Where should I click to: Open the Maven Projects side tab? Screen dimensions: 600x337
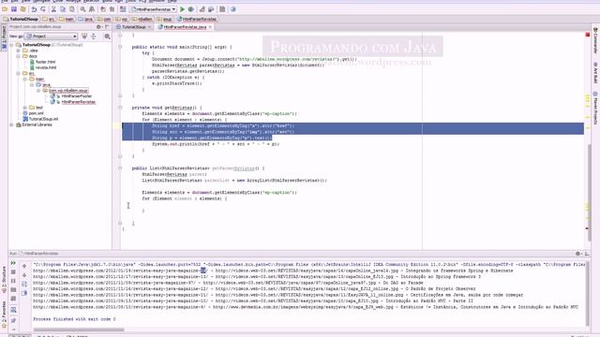(x=595, y=108)
